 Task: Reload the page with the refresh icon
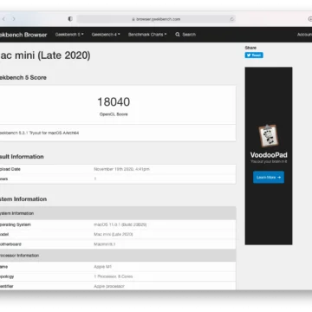click(231, 19)
